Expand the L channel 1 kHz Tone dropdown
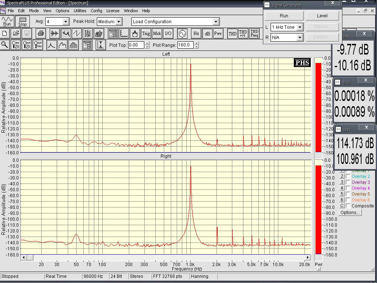This screenshot has height=283, width=377. [300, 27]
